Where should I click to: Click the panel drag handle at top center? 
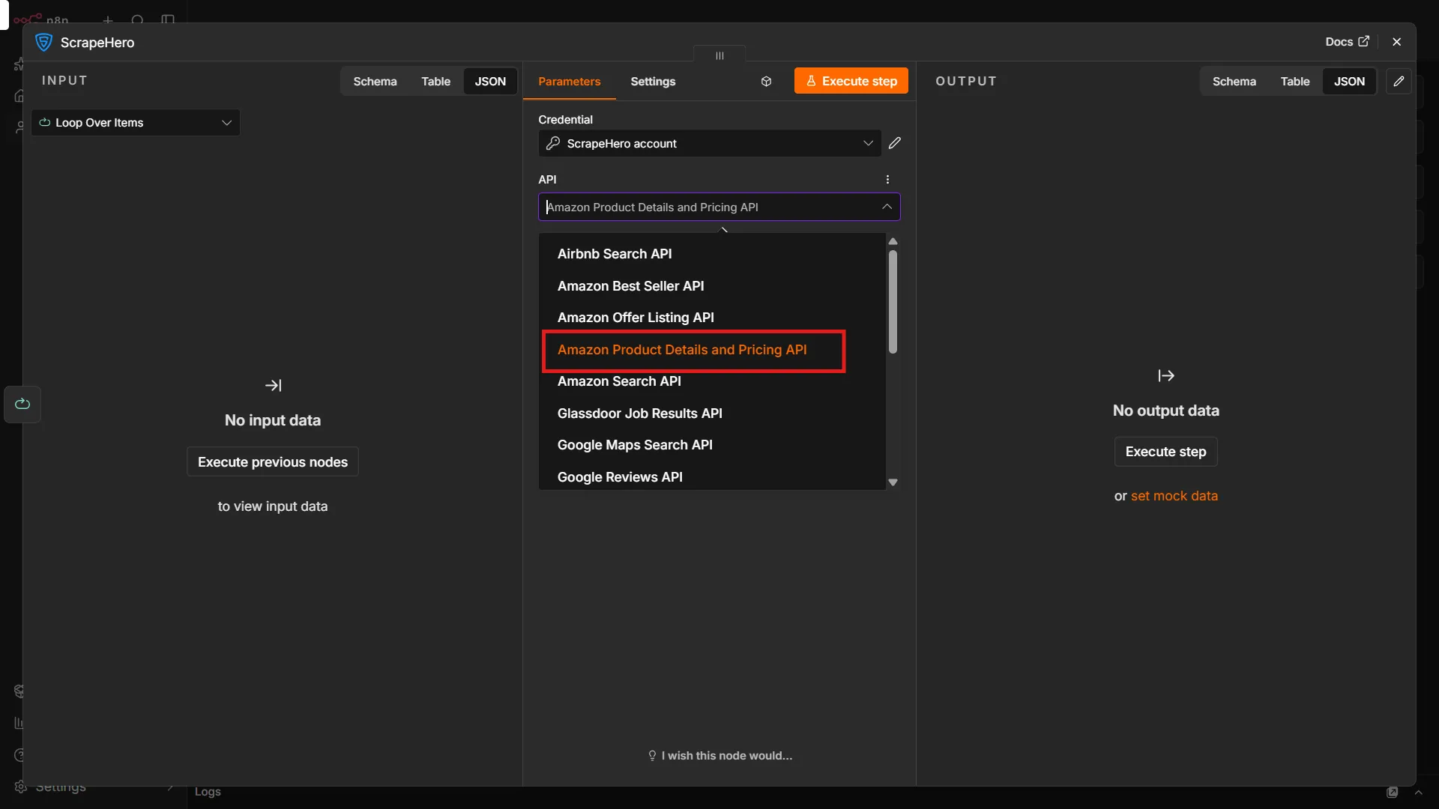point(719,55)
